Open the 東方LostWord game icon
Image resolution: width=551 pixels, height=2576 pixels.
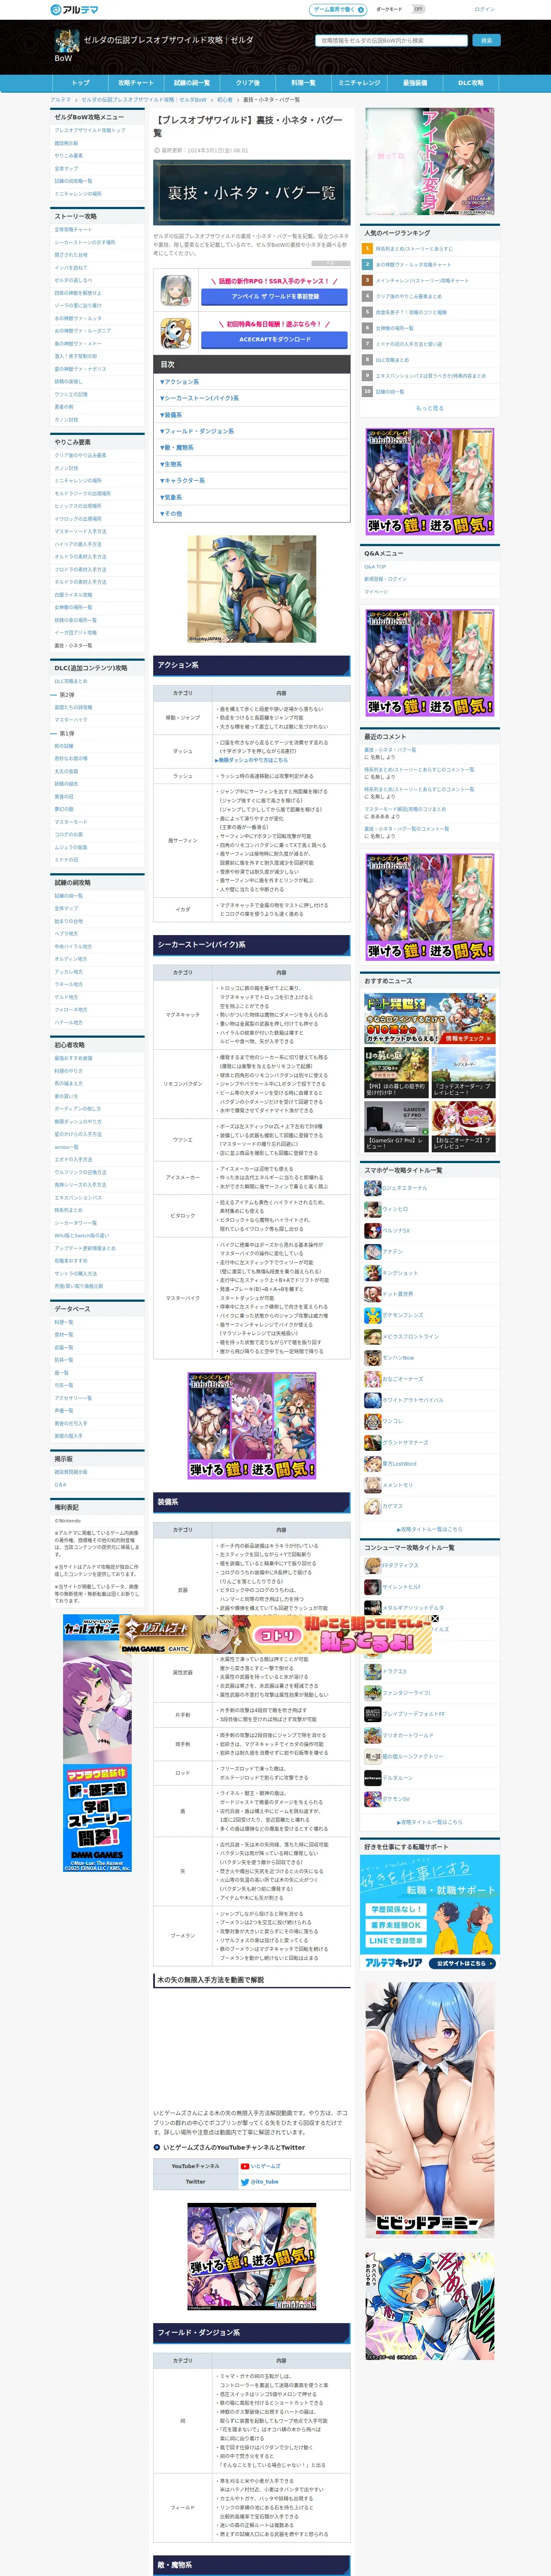coord(372,1464)
